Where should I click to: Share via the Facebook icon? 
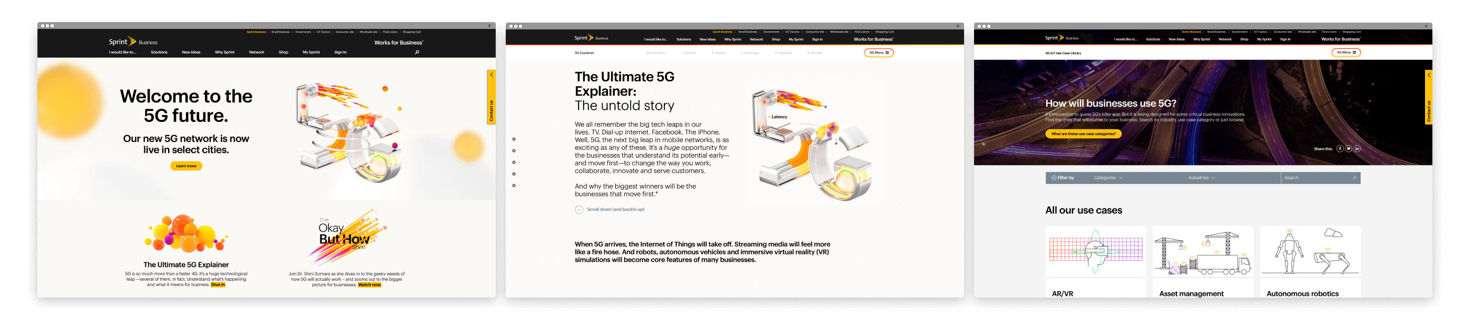click(1340, 149)
